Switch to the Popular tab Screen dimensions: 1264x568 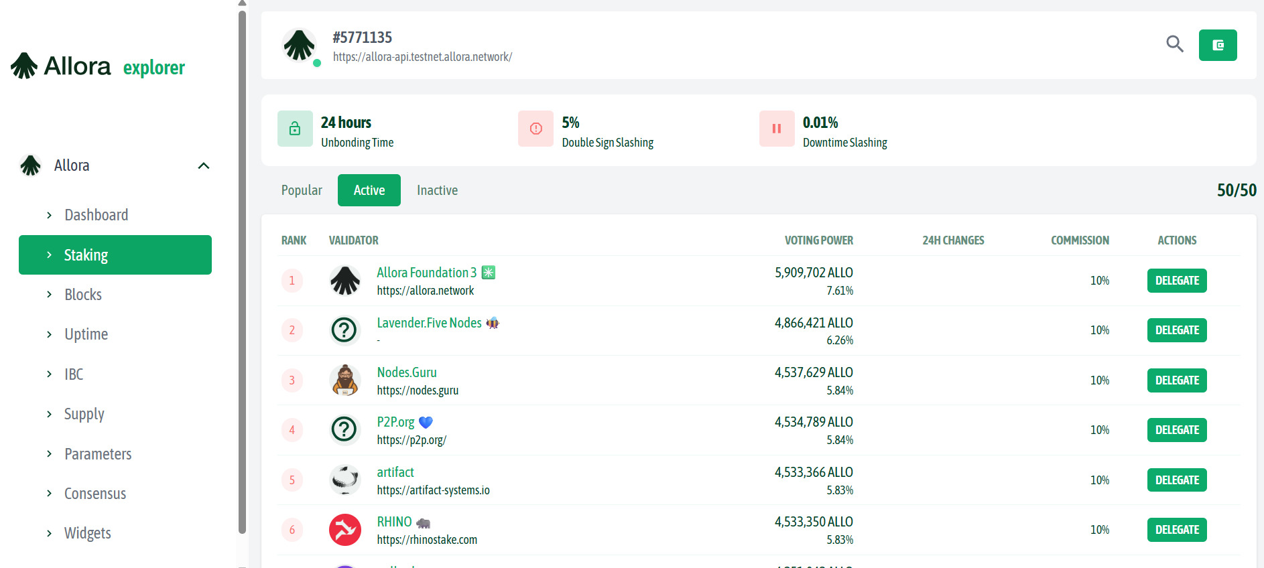click(302, 190)
